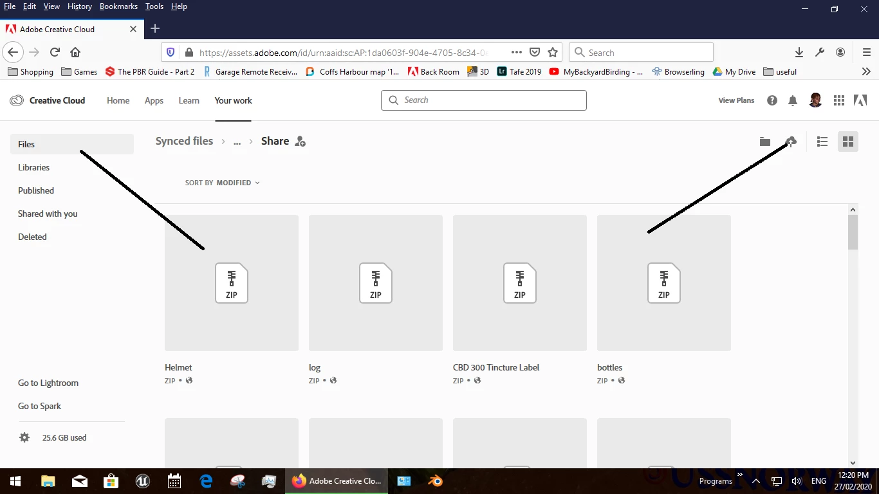879x494 pixels.
Task: Open the Bookmarks menu
Action: [118, 6]
